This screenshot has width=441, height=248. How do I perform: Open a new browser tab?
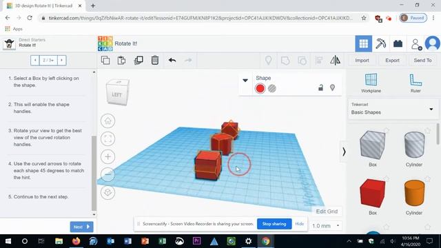click(93, 6)
